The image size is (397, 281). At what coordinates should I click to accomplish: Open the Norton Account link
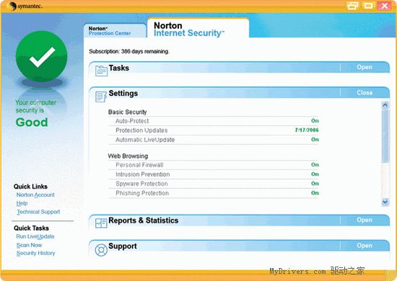pos(35,195)
